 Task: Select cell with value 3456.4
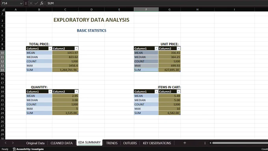[x=65, y=65]
